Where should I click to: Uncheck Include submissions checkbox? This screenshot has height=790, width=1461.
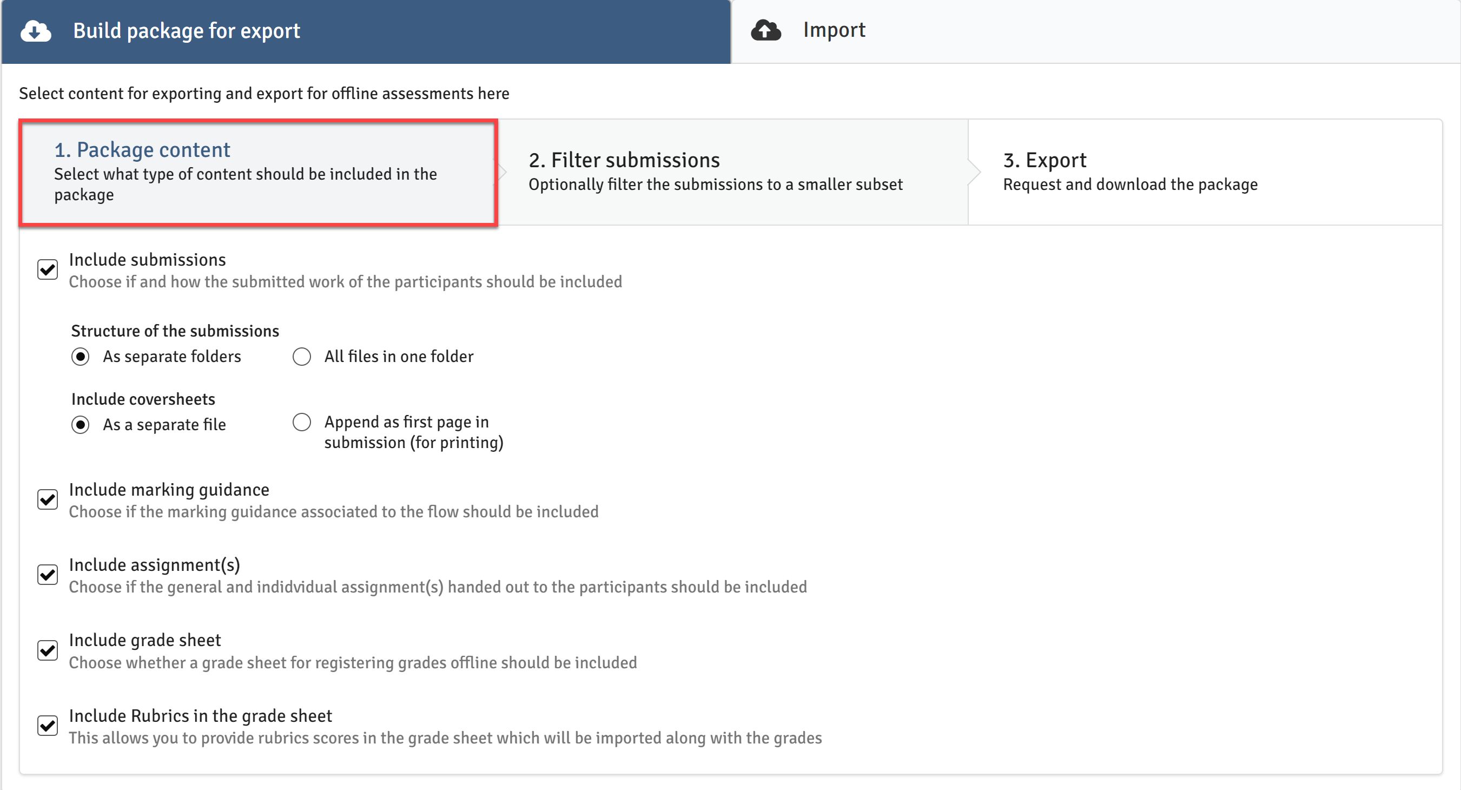48,269
